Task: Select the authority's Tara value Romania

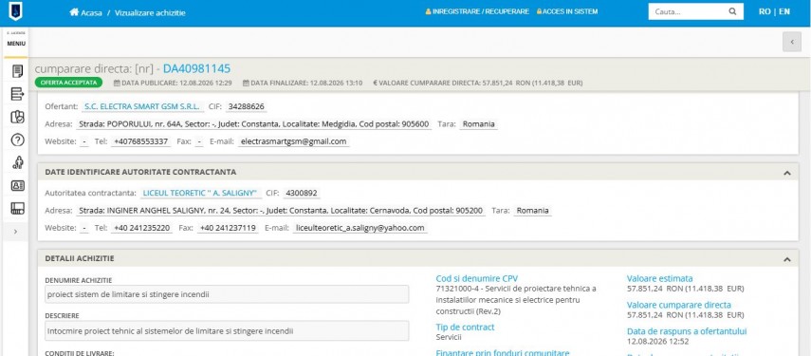Action: [532, 211]
